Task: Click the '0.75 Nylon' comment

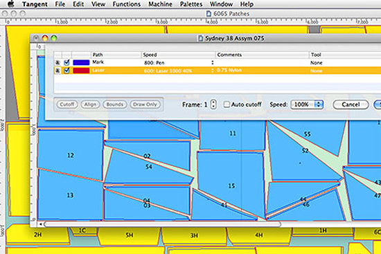Action: coord(229,71)
